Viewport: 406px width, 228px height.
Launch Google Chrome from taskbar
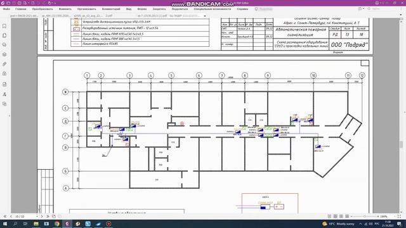point(56,224)
